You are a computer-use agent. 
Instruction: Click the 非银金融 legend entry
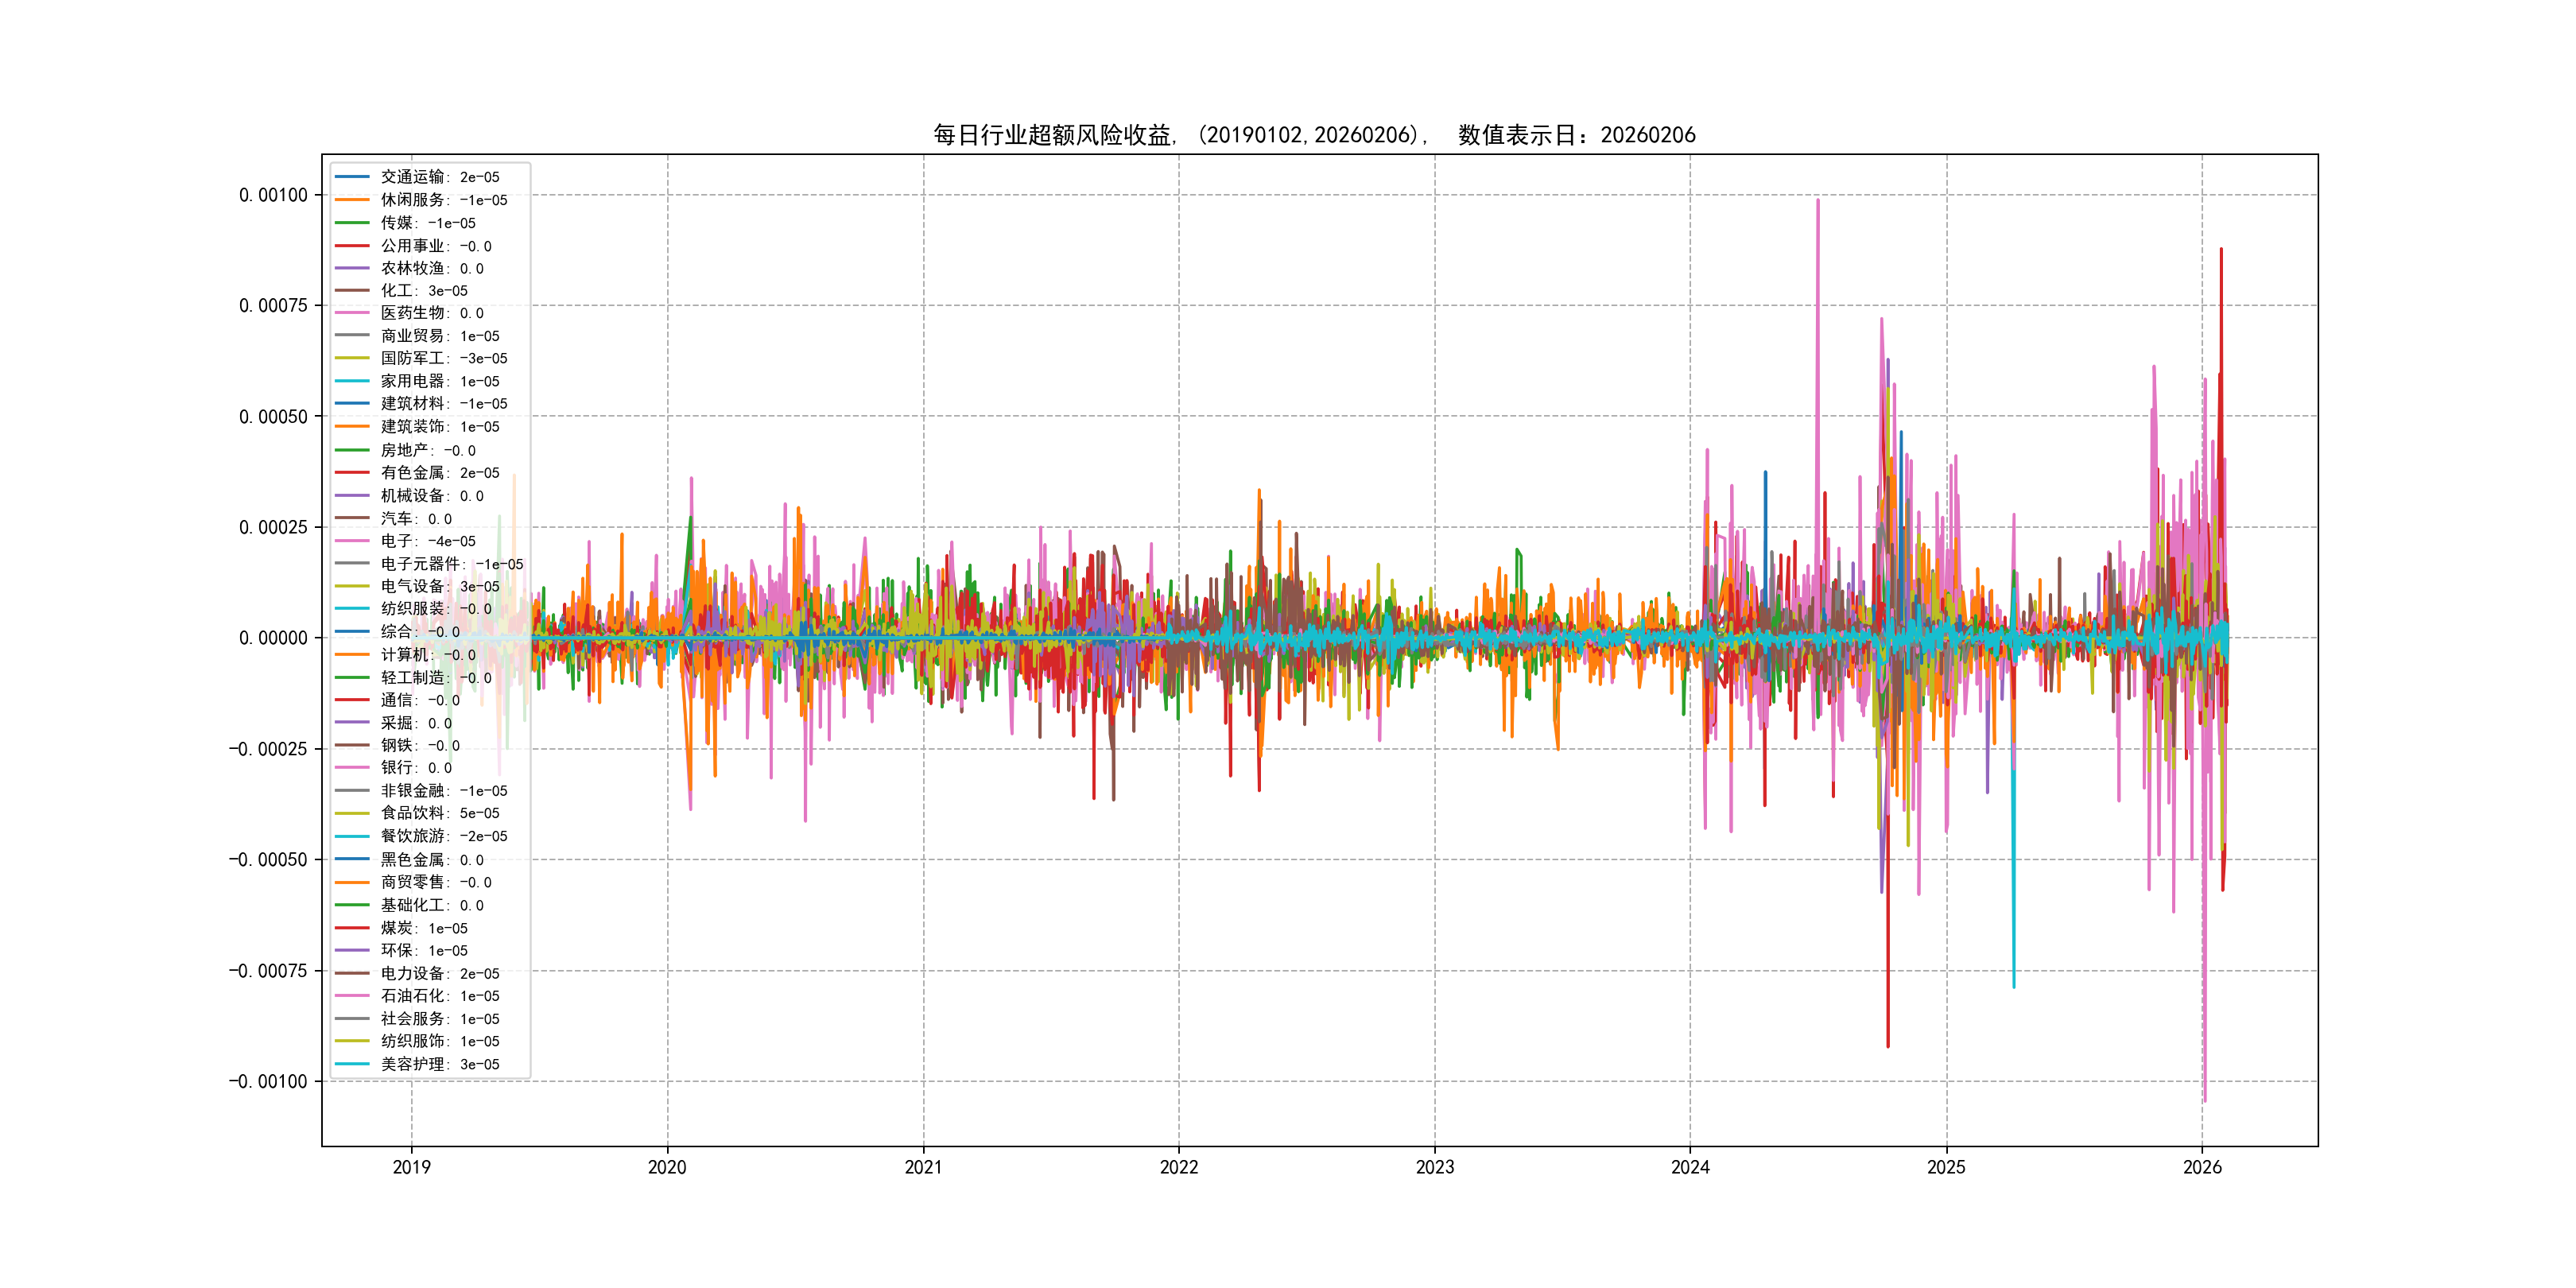coord(443,791)
